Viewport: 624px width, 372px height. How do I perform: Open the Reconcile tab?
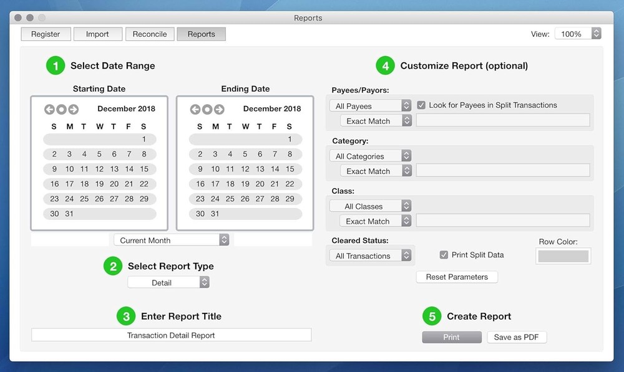(150, 34)
